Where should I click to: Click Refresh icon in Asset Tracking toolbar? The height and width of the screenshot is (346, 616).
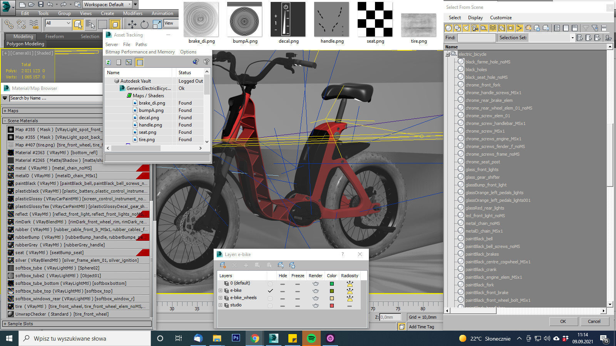109,62
